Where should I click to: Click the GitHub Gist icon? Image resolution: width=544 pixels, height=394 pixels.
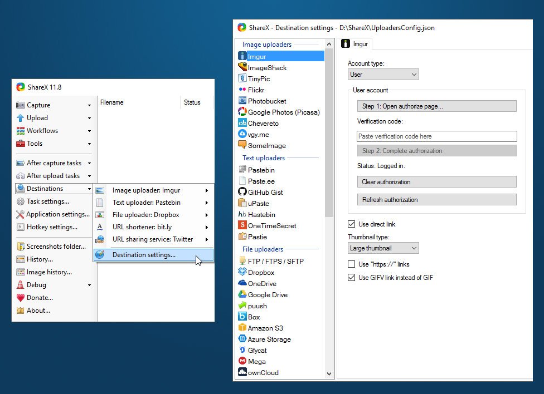[x=242, y=191]
